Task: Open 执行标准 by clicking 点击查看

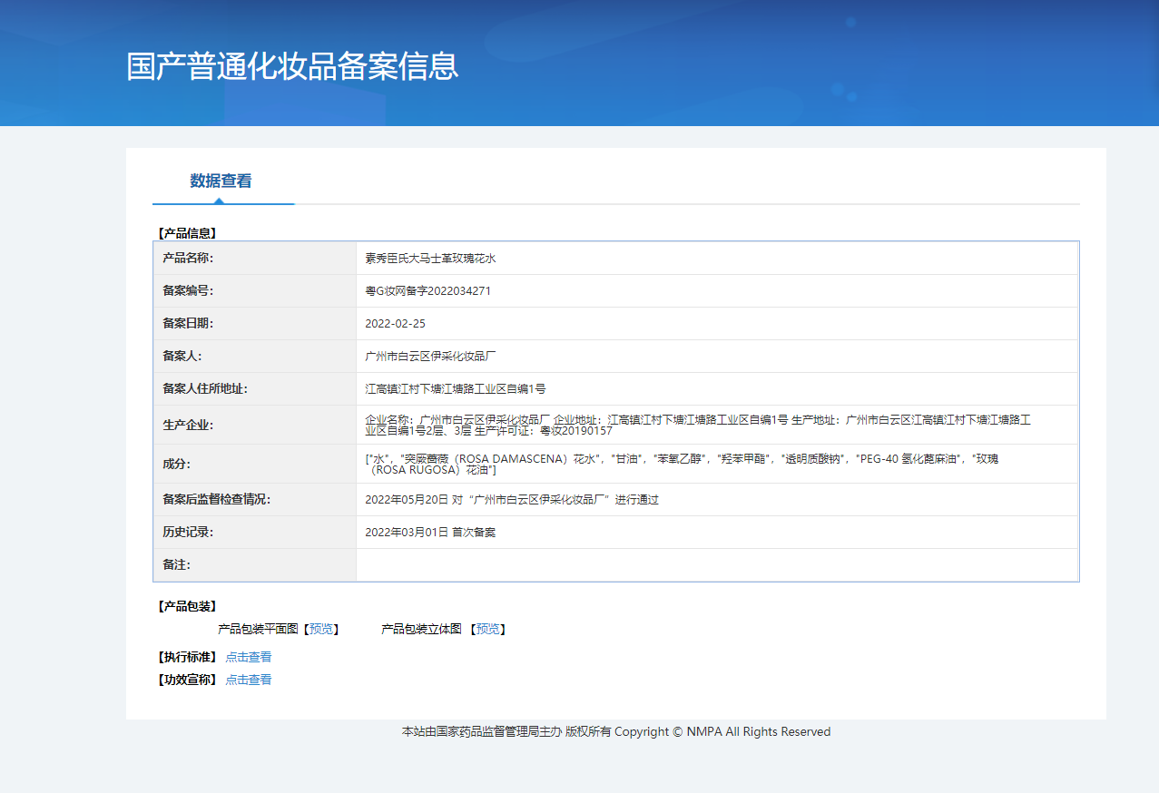Action: point(248,656)
